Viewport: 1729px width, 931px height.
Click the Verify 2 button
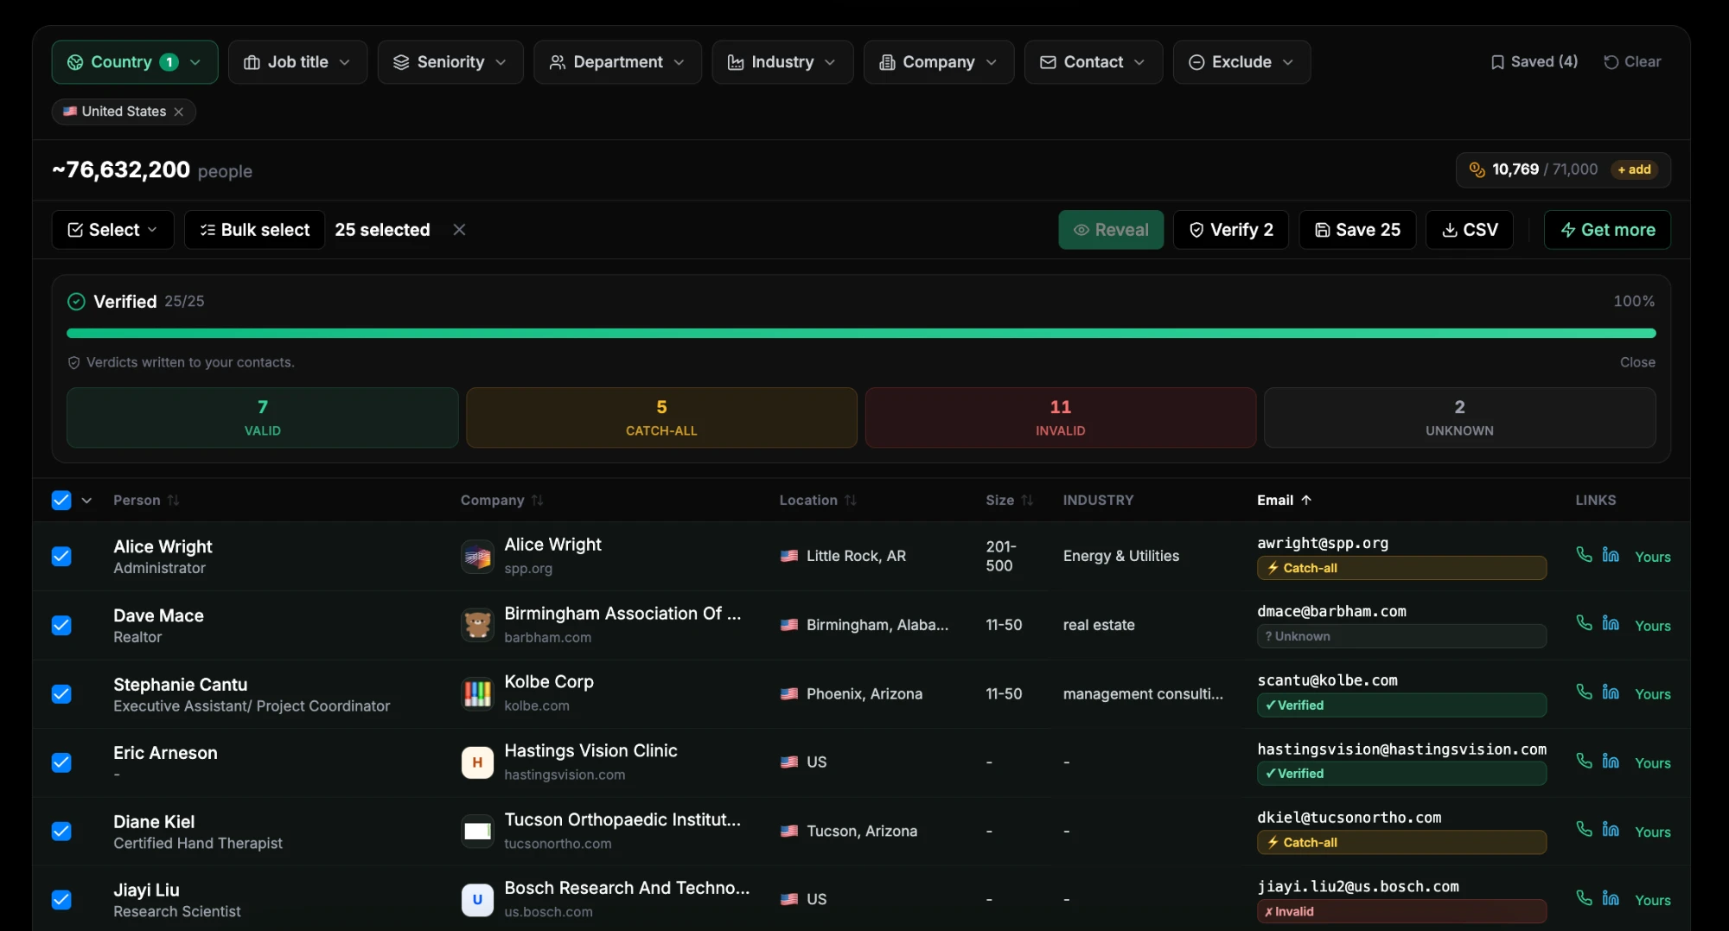[1231, 230]
